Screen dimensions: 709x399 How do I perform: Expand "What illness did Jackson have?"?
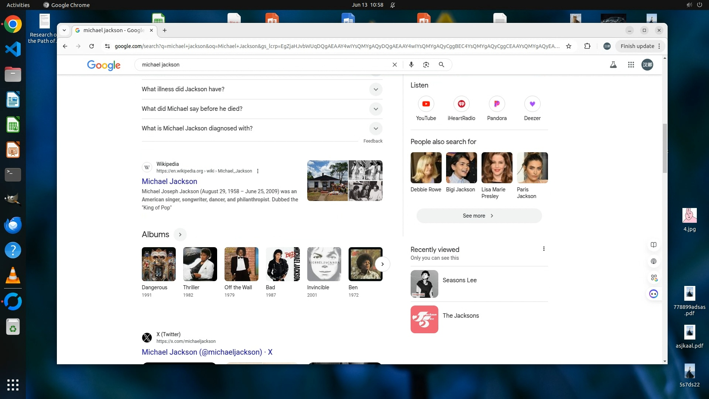pos(376,89)
